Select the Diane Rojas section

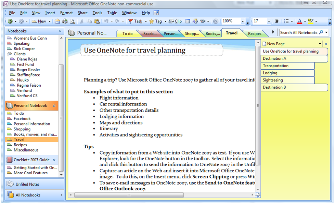[27, 59]
